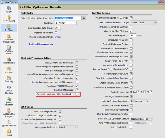Enable Do Not Update Patient MRN from NewRx
The height and width of the screenshot is (138, 165).
click(x=77, y=94)
